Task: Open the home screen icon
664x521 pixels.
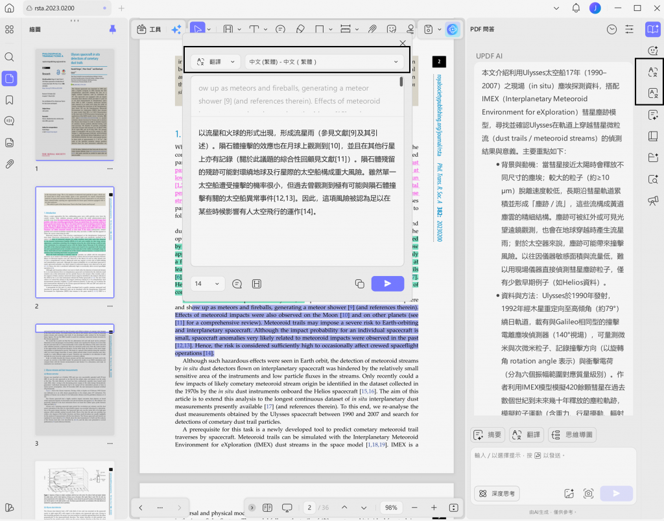Action: (x=9, y=8)
